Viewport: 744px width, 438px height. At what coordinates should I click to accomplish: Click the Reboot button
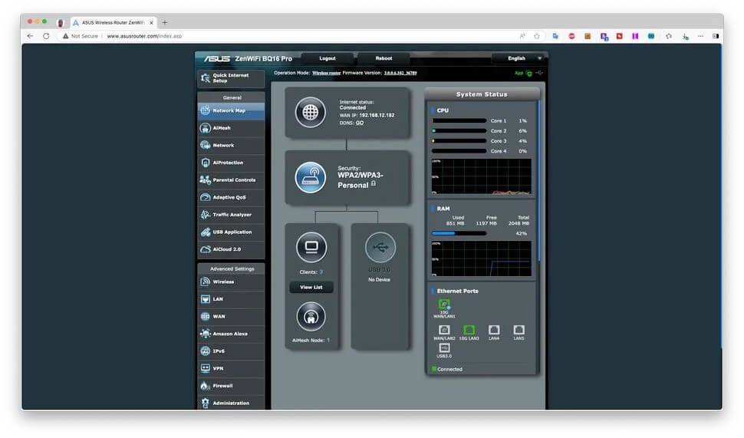coord(384,58)
